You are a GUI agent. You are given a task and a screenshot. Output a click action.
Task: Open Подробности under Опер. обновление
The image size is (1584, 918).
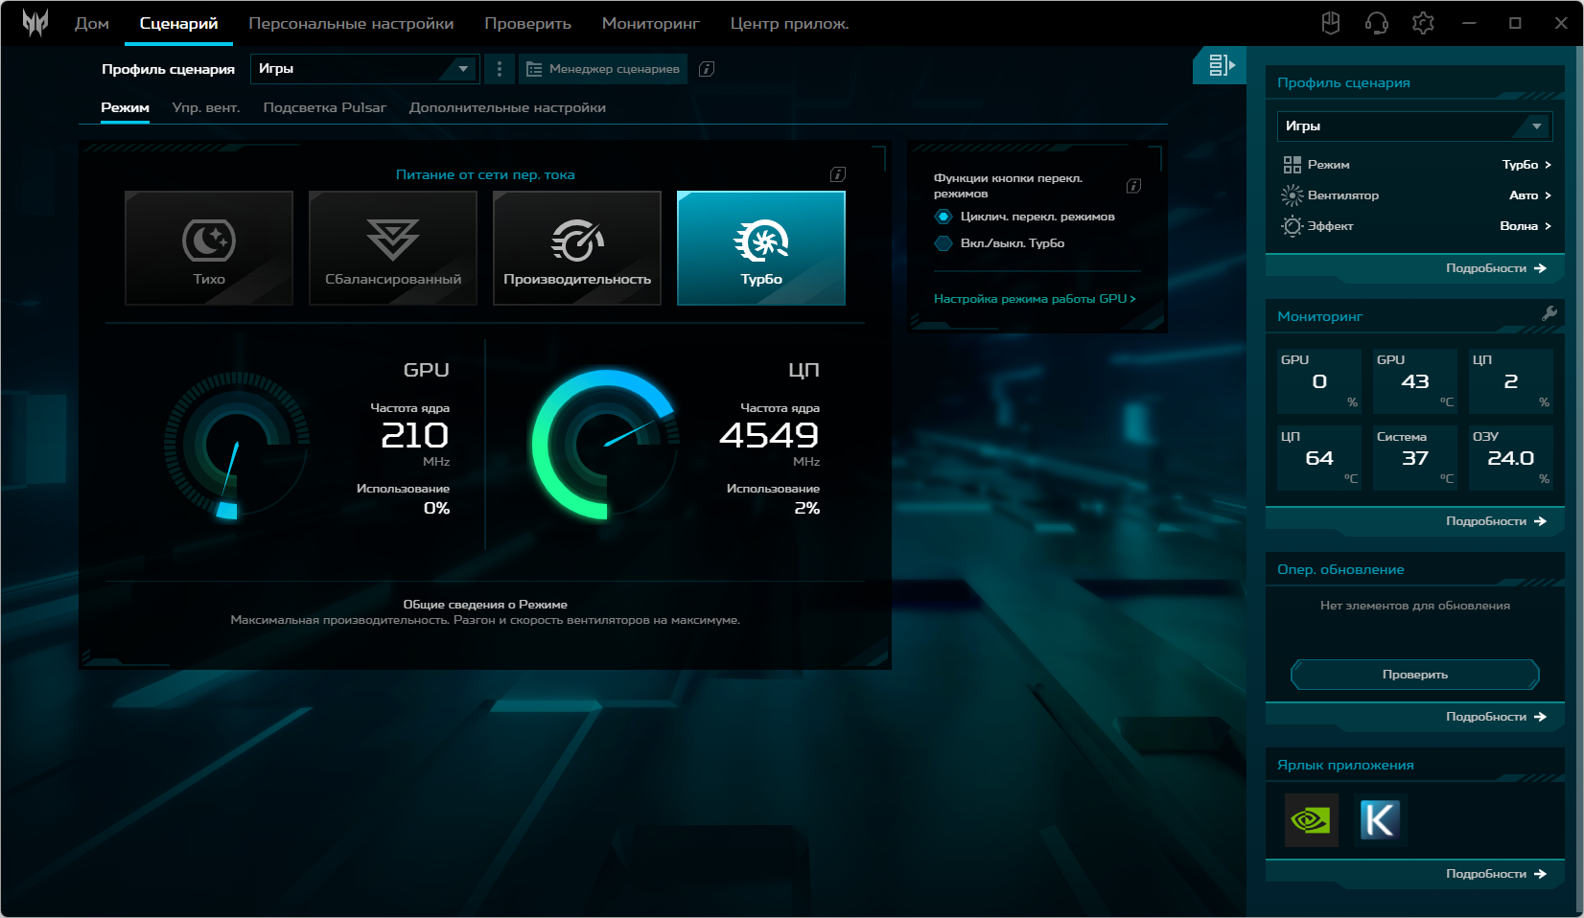(x=1496, y=717)
